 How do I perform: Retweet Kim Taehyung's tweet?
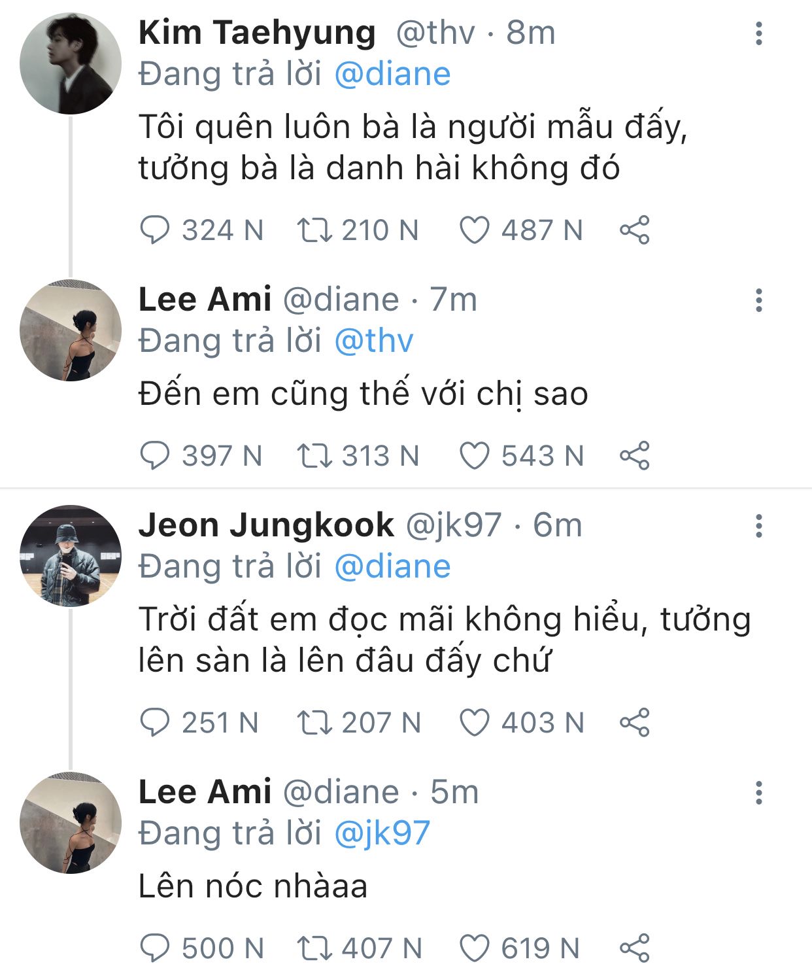click(x=314, y=230)
